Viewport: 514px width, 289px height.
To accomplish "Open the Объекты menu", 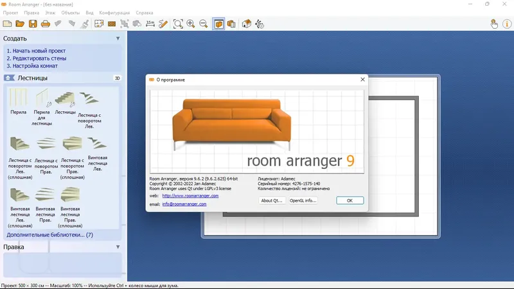I will [71, 13].
